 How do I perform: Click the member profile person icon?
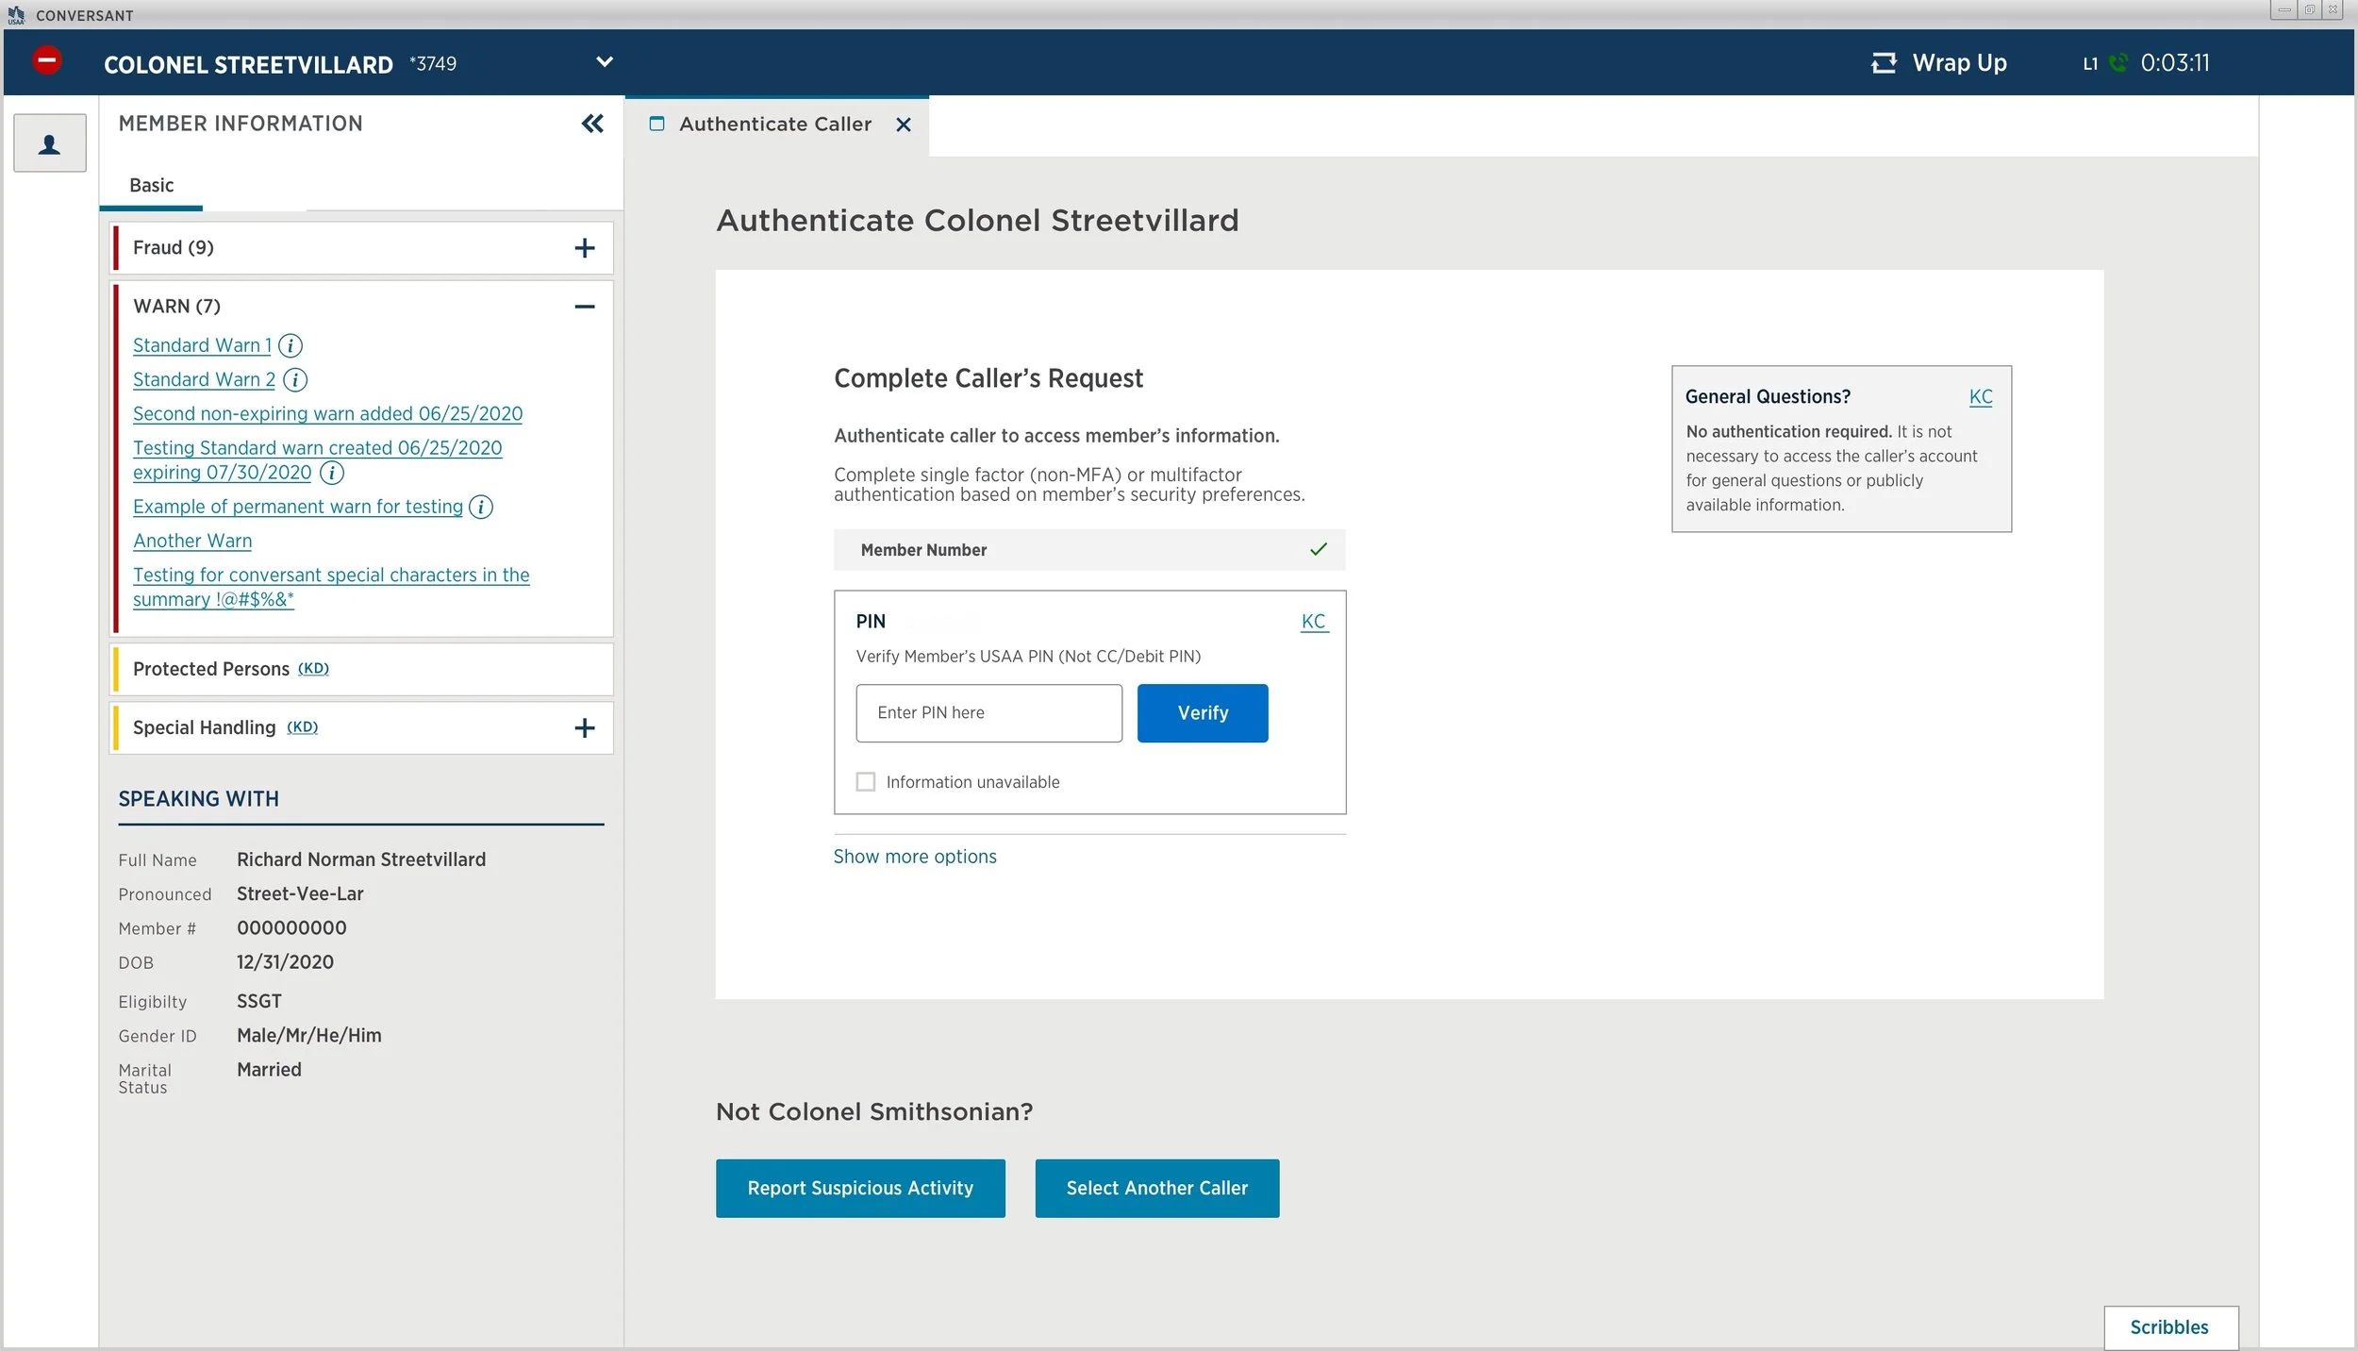[x=50, y=143]
